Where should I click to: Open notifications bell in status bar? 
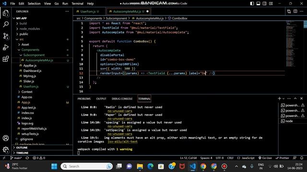[302, 158]
